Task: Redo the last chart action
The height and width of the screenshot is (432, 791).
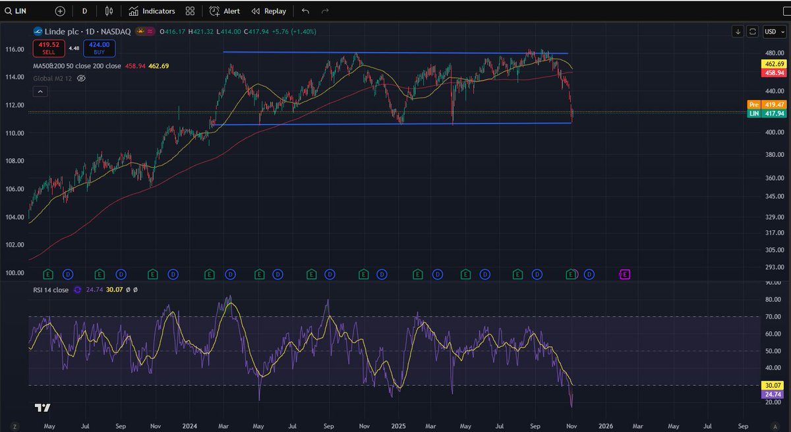Action: (324, 11)
